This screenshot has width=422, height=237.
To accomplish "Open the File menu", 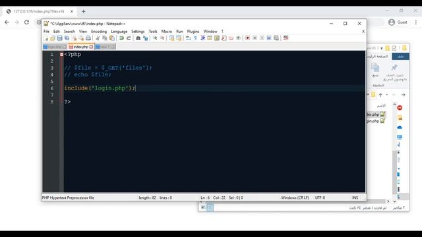I will 46,32.
